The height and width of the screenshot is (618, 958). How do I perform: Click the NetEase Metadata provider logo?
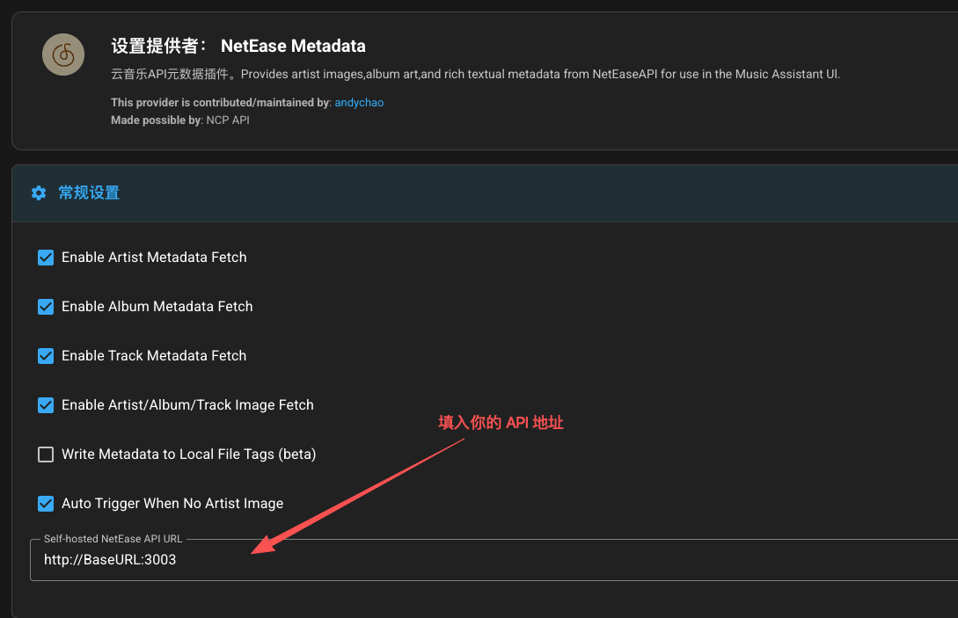(62, 54)
